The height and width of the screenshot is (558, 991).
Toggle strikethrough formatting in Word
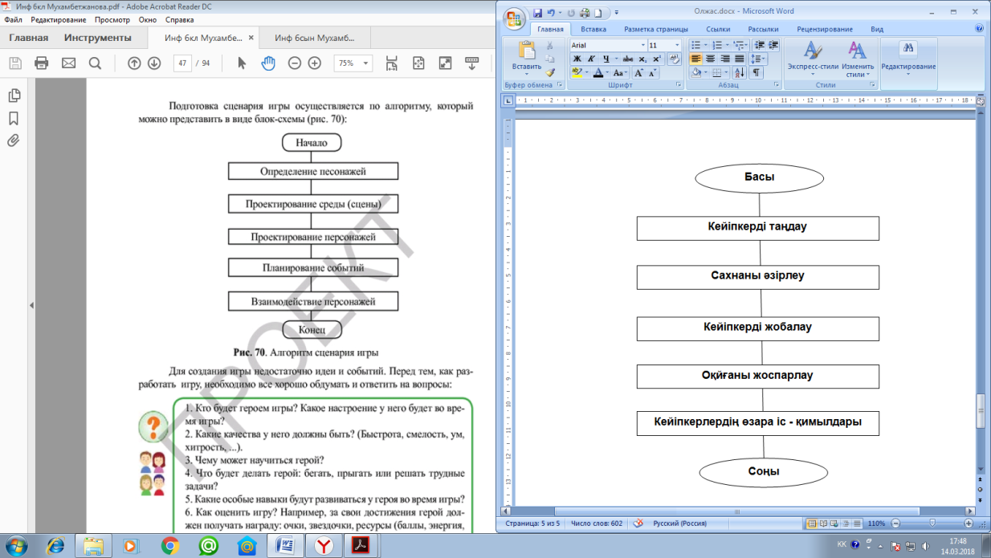pos(628,59)
